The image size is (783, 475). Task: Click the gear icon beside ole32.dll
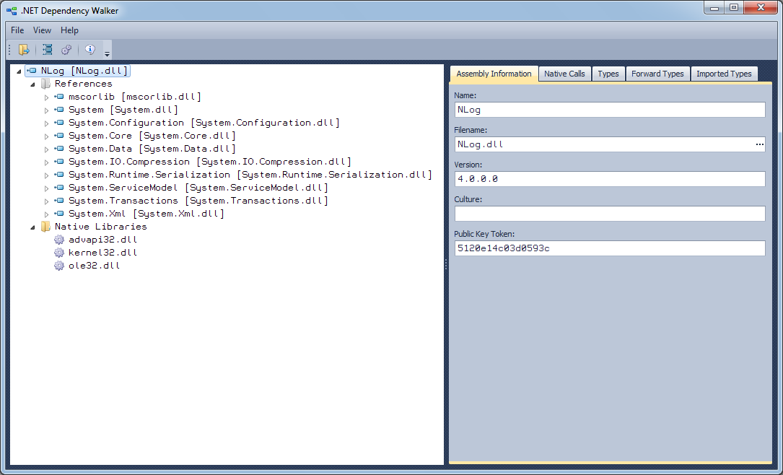point(59,265)
